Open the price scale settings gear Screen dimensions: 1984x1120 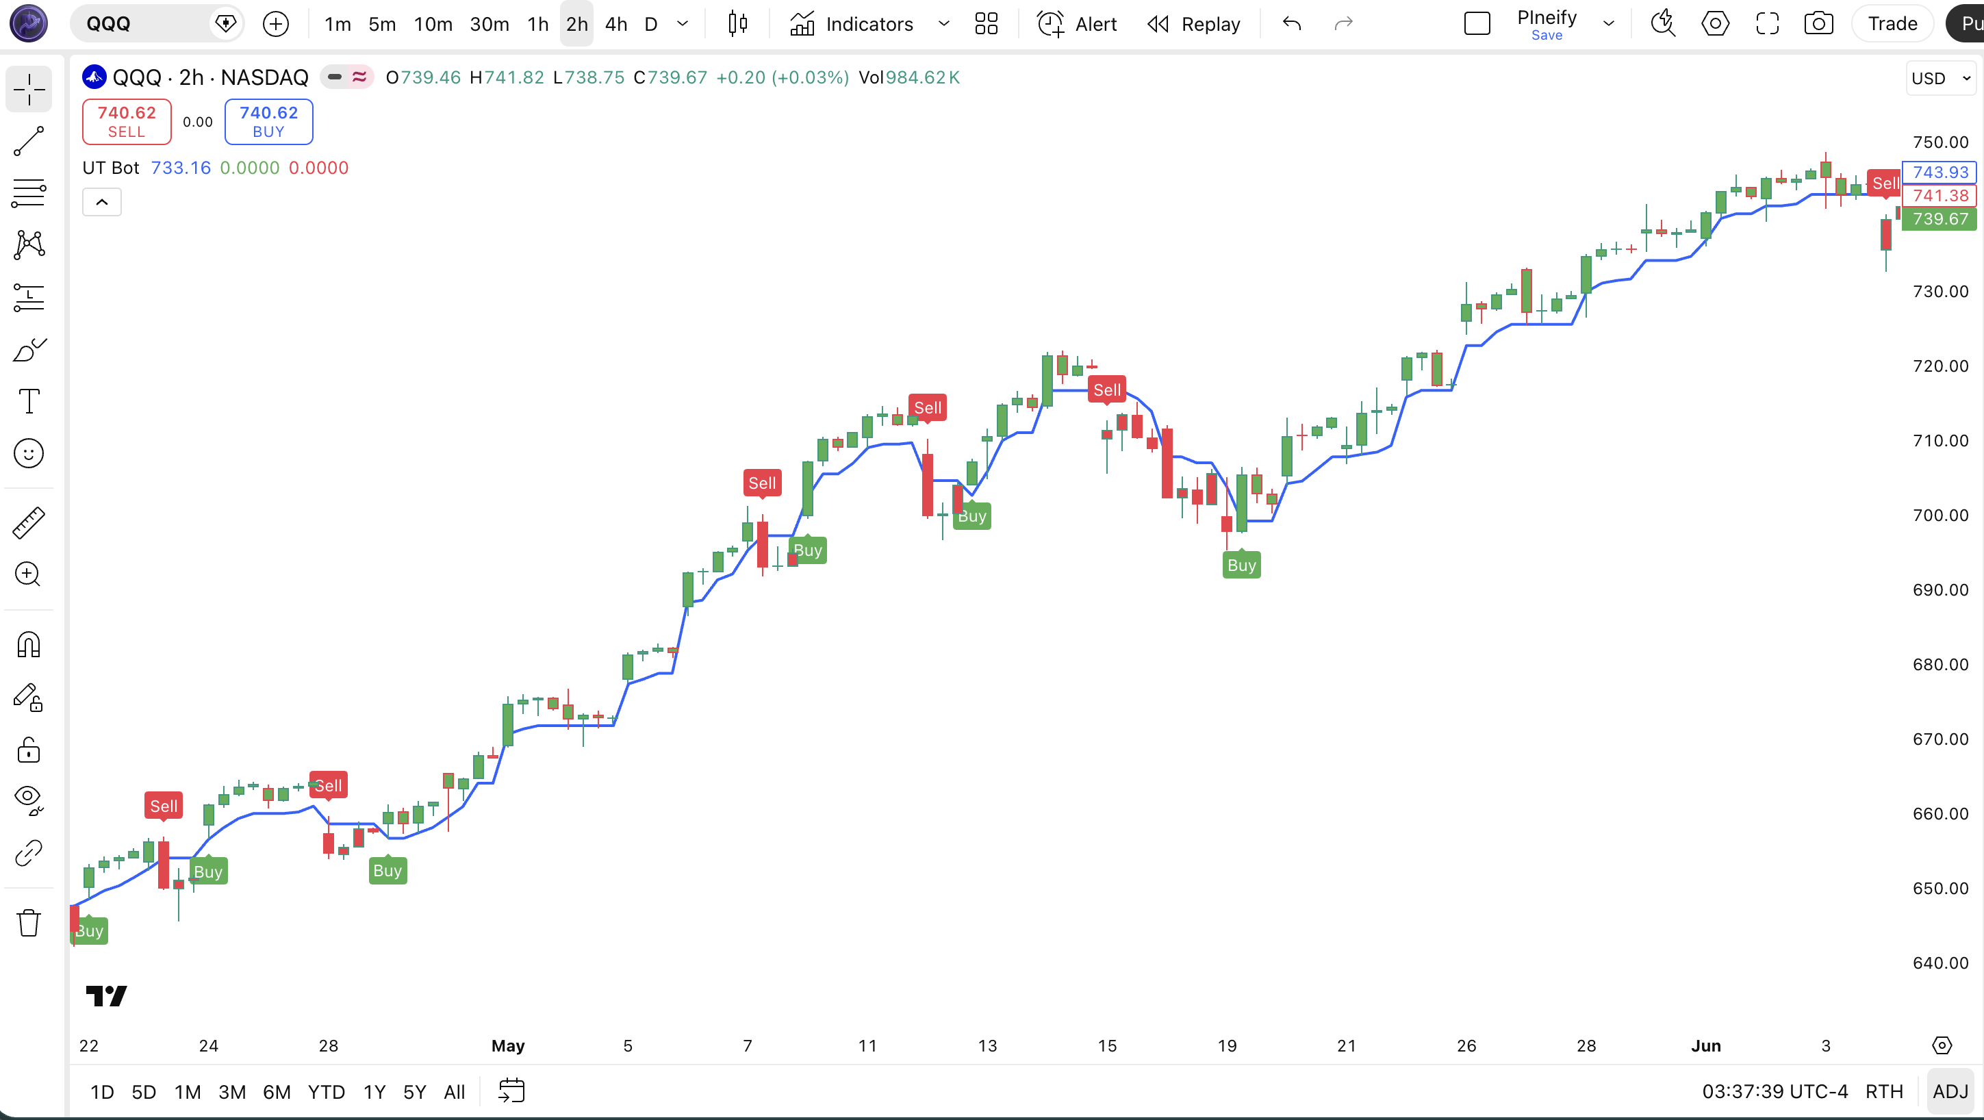(x=1942, y=1045)
